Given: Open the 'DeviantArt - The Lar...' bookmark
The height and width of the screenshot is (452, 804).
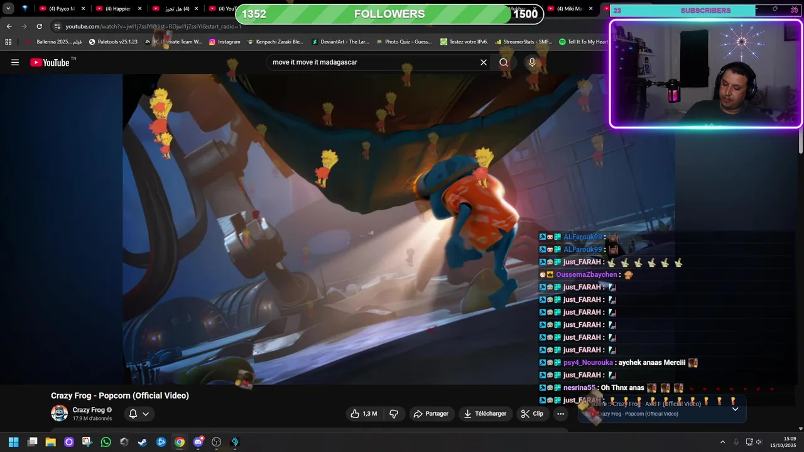Looking at the screenshot, I should click(340, 42).
